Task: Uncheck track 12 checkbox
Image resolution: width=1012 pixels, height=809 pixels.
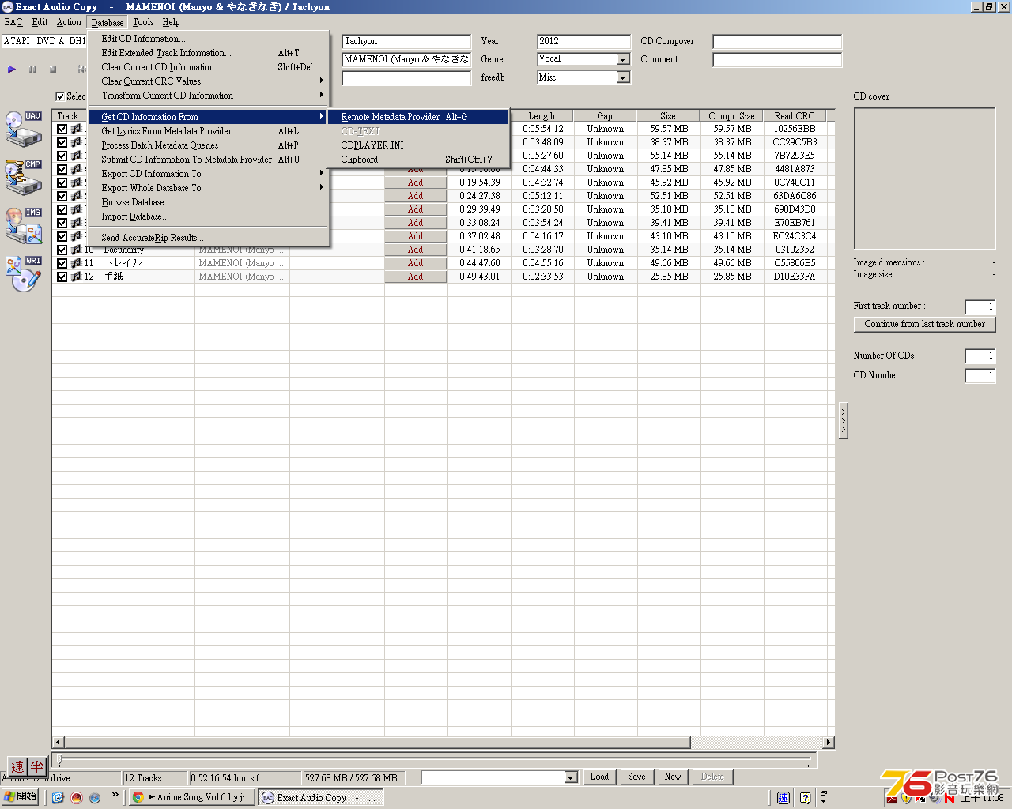Action: tap(62, 277)
